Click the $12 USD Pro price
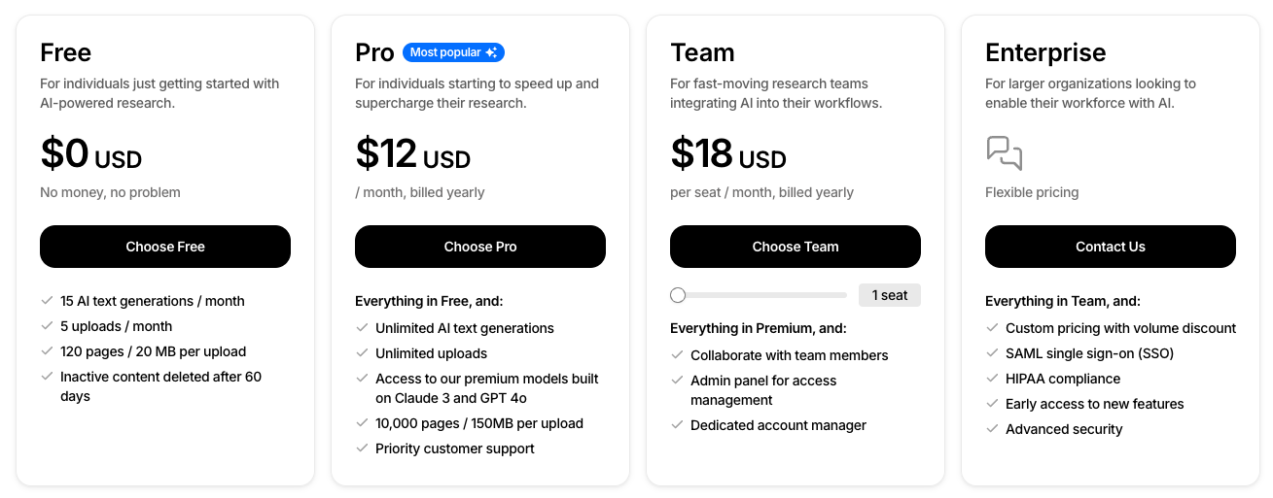 [x=412, y=155]
